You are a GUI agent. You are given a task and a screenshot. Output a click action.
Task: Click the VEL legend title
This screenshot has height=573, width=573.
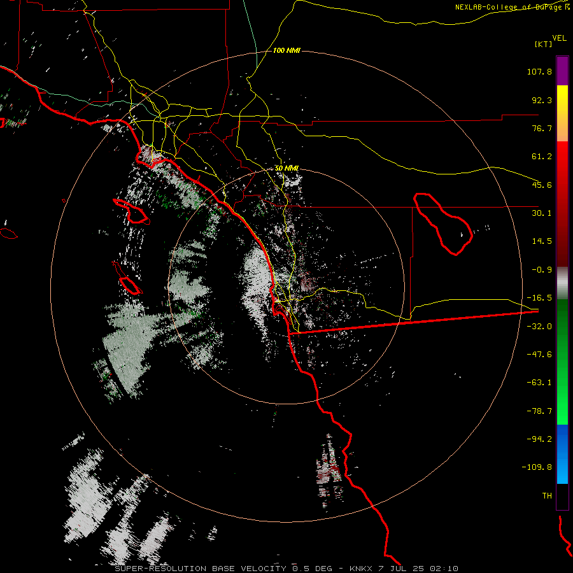click(559, 38)
